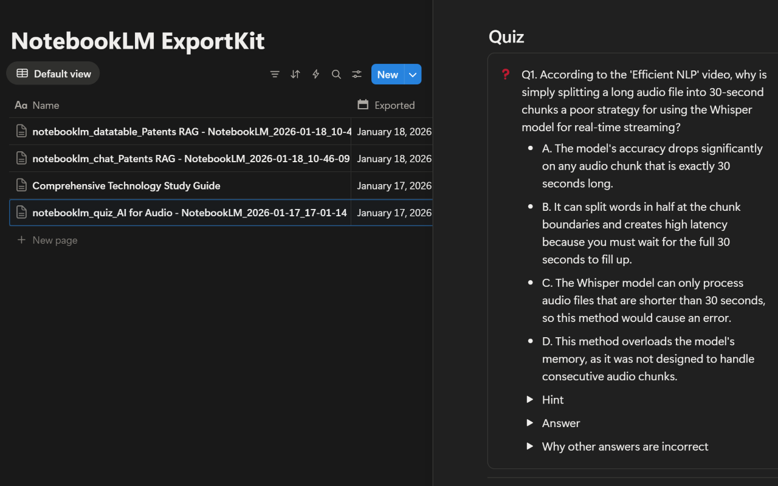The image size is (778, 486).
Task: Click the calendar icon beside Exported
Action: point(363,104)
